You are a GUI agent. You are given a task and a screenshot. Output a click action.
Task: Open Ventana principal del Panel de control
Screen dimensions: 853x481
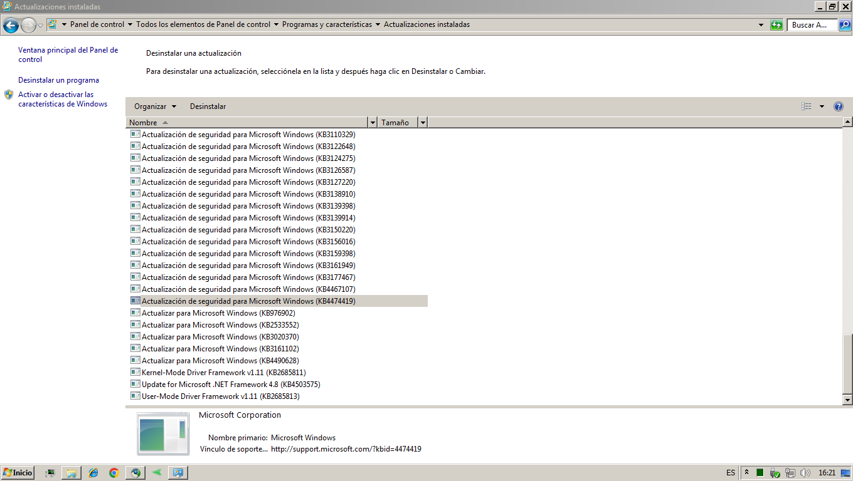tap(68, 54)
